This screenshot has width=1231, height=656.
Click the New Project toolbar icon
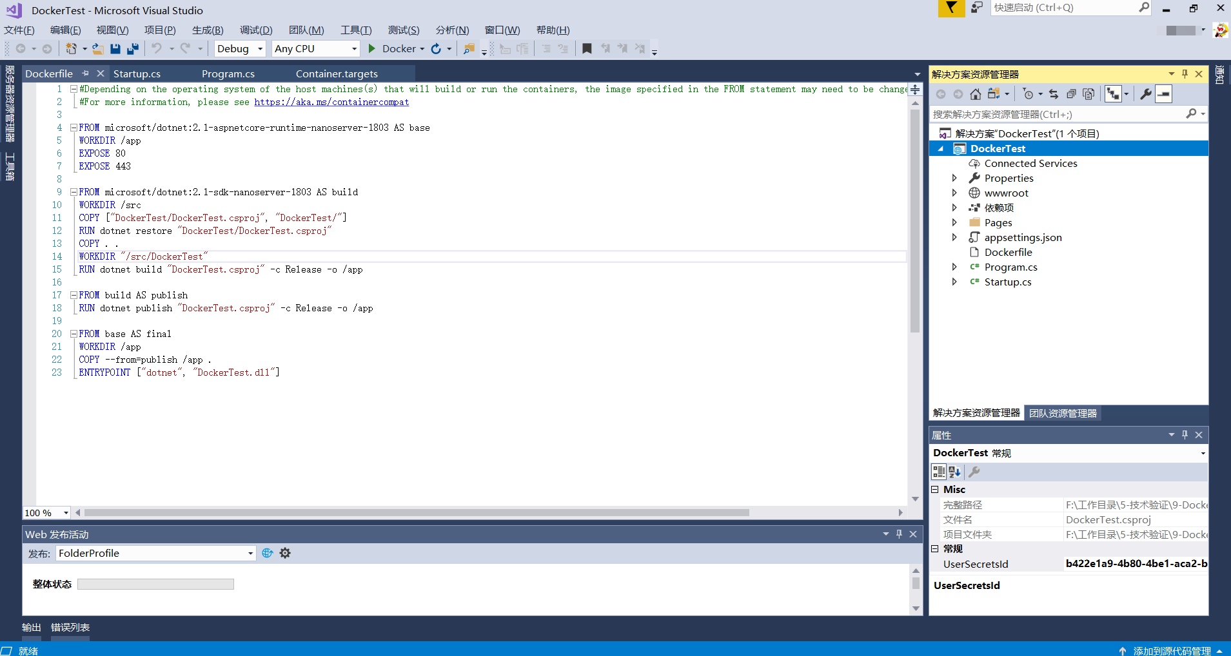[x=71, y=49]
